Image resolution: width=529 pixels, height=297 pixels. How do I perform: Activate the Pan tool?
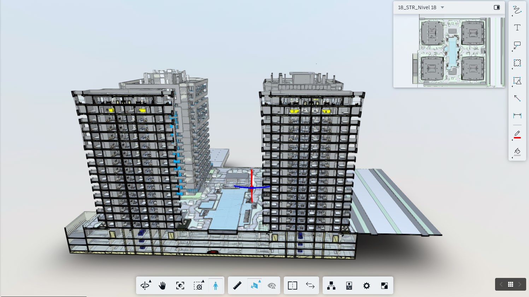pyautogui.click(x=163, y=285)
